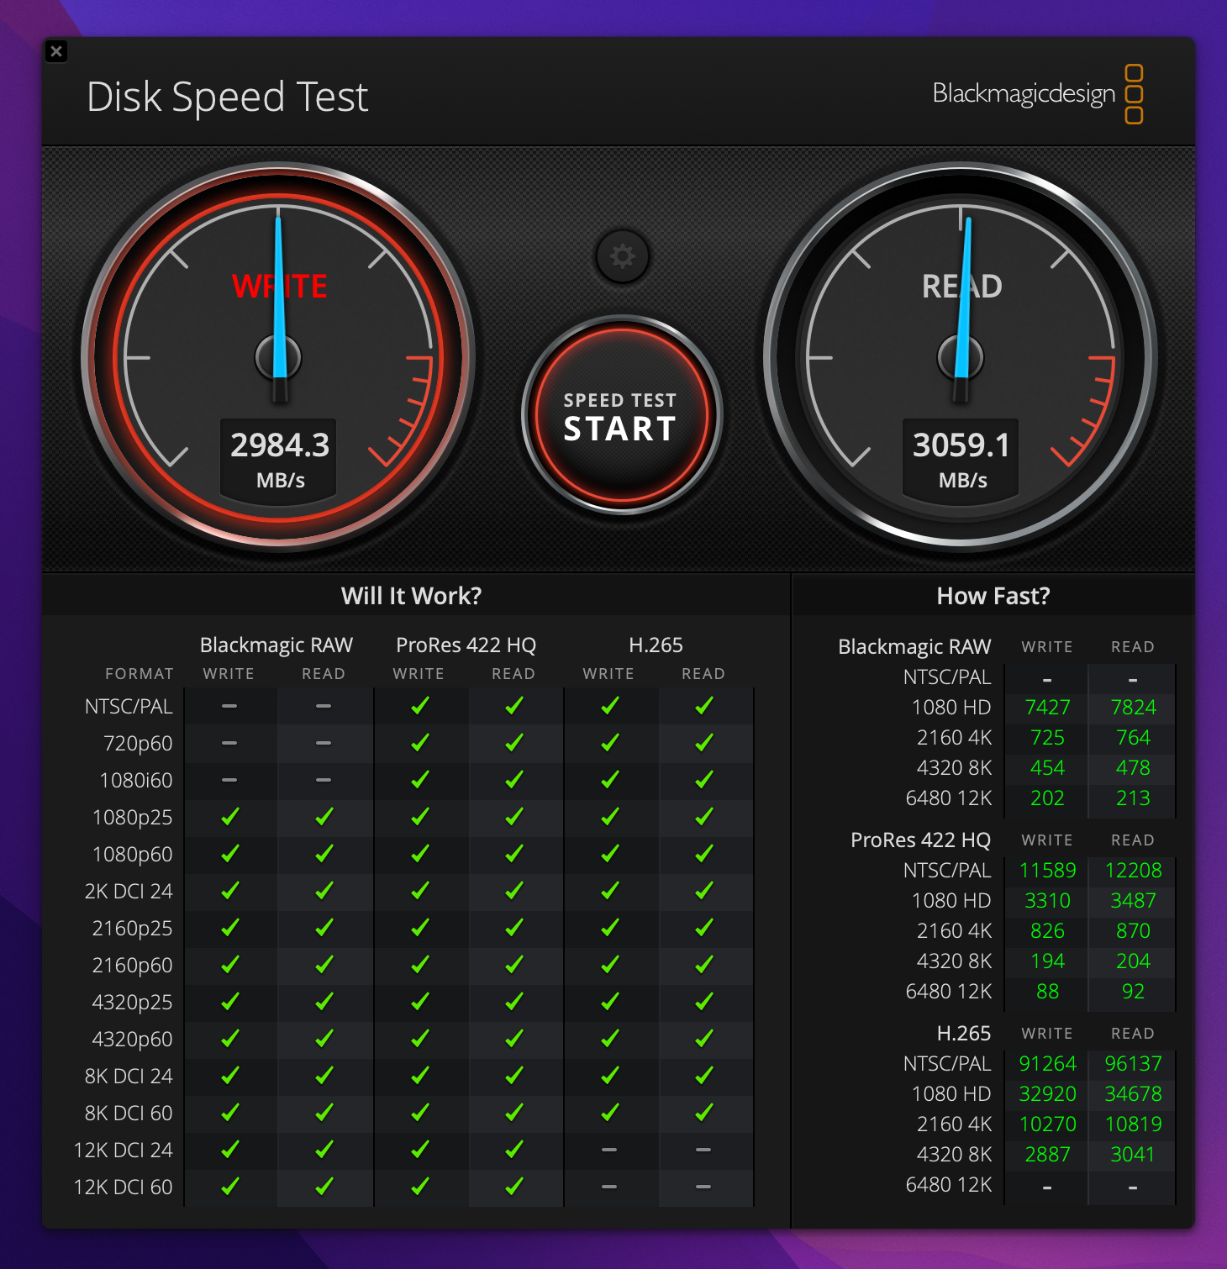Click ProRes 422 HQ write checkmark for NTSC/PAL

(419, 705)
